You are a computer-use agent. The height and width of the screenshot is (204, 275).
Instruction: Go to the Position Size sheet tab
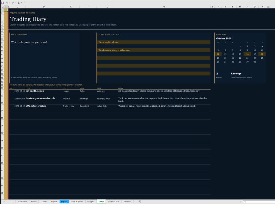pyautogui.click(x=114, y=202)
